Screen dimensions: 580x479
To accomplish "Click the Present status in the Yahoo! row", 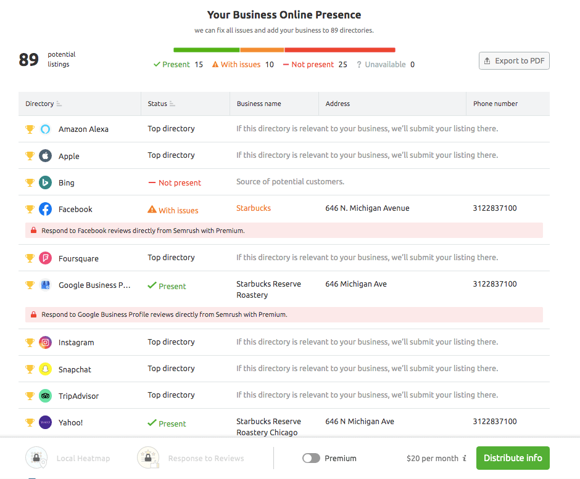I will click(167, 424).
